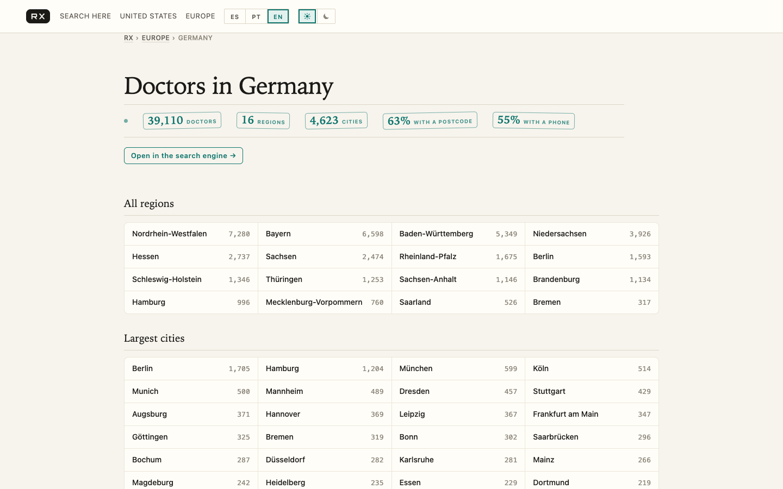This screenshot has width=783, height=489.
Task: Open Sachsen-Anhalt region
Action: pyautogui.click(x=458, y=280)
